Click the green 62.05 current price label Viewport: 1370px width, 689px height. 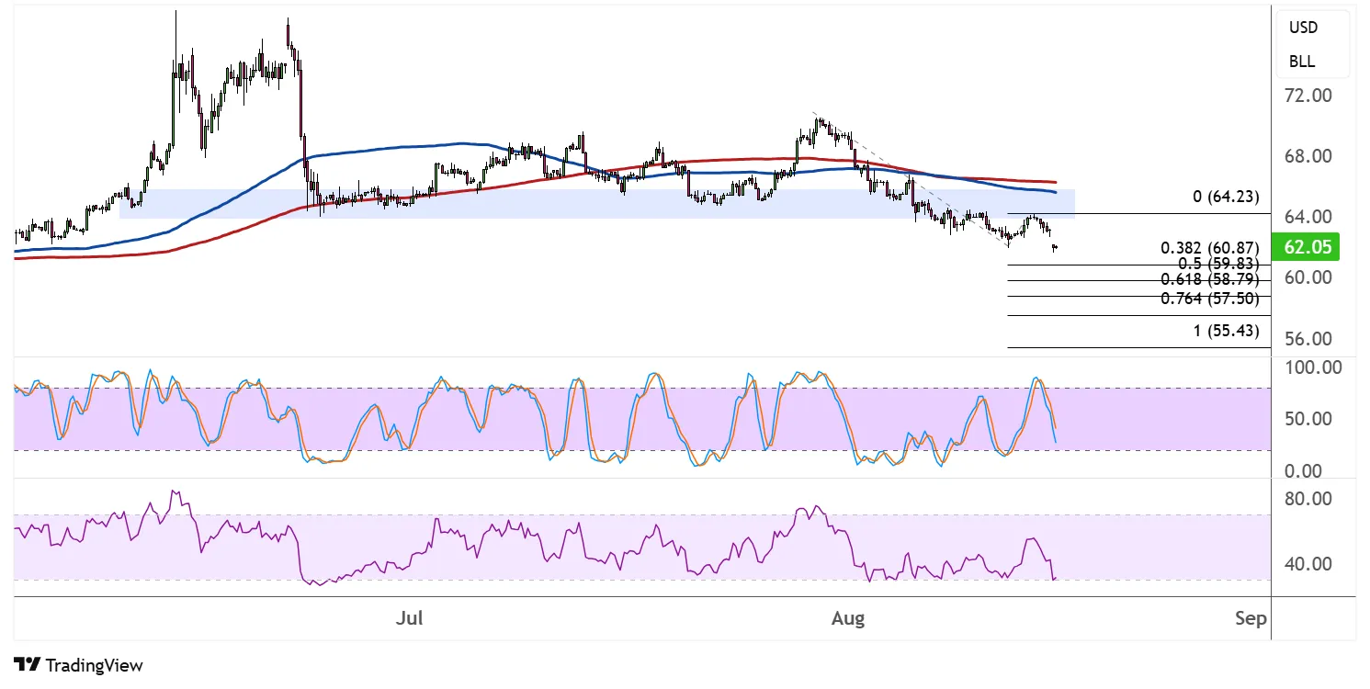[x=1306, y=246]
